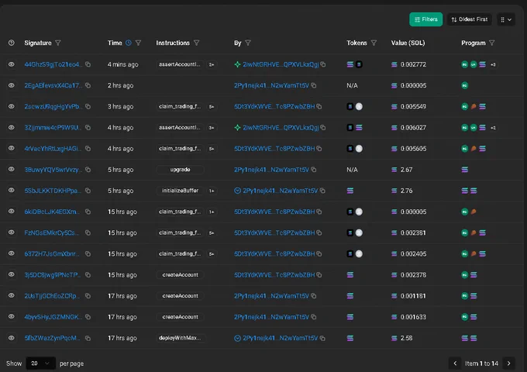Open transaction 2UsTjjGChEoZCRp link
This screenshot has height=372, width=527.
coord(53,296)
